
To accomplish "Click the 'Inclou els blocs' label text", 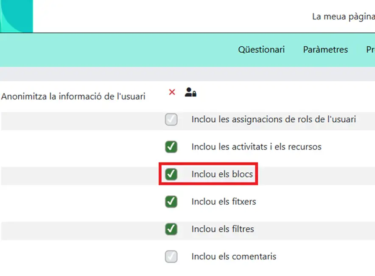I will click(x=222, y=174).
